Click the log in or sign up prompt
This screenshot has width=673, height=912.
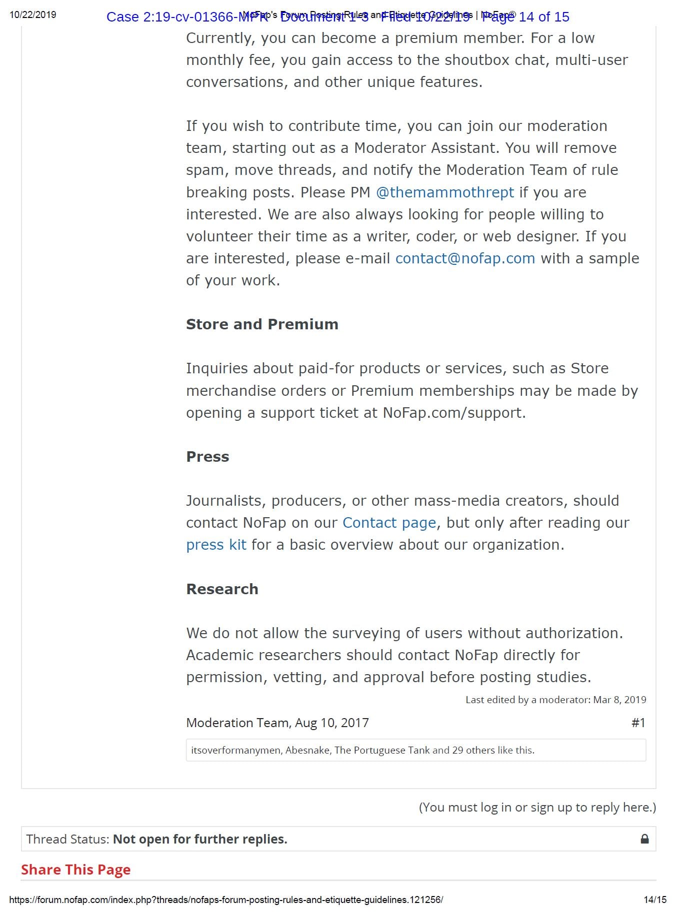pos(537,807)
